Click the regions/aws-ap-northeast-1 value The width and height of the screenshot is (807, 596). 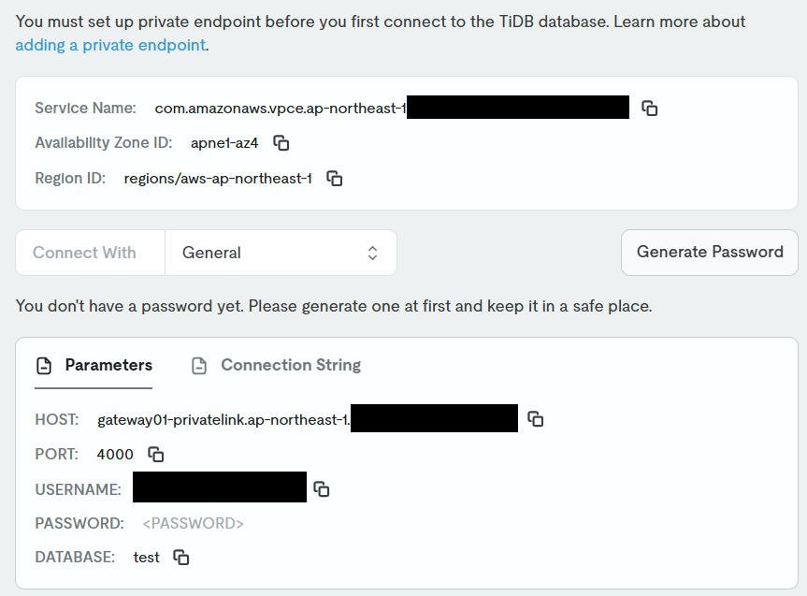[x=218, y=178]
